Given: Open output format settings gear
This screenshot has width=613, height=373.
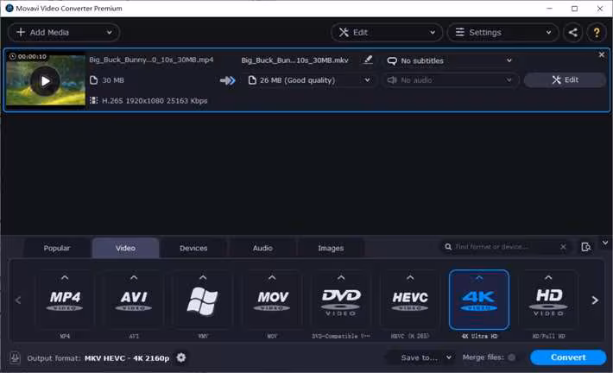Looking at the screenshot, I should [181, 357].
